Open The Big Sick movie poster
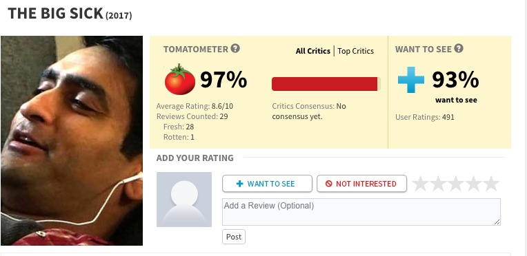Image resolution: width=527 pixels, height=256 pixels. [x=72, y=140]
